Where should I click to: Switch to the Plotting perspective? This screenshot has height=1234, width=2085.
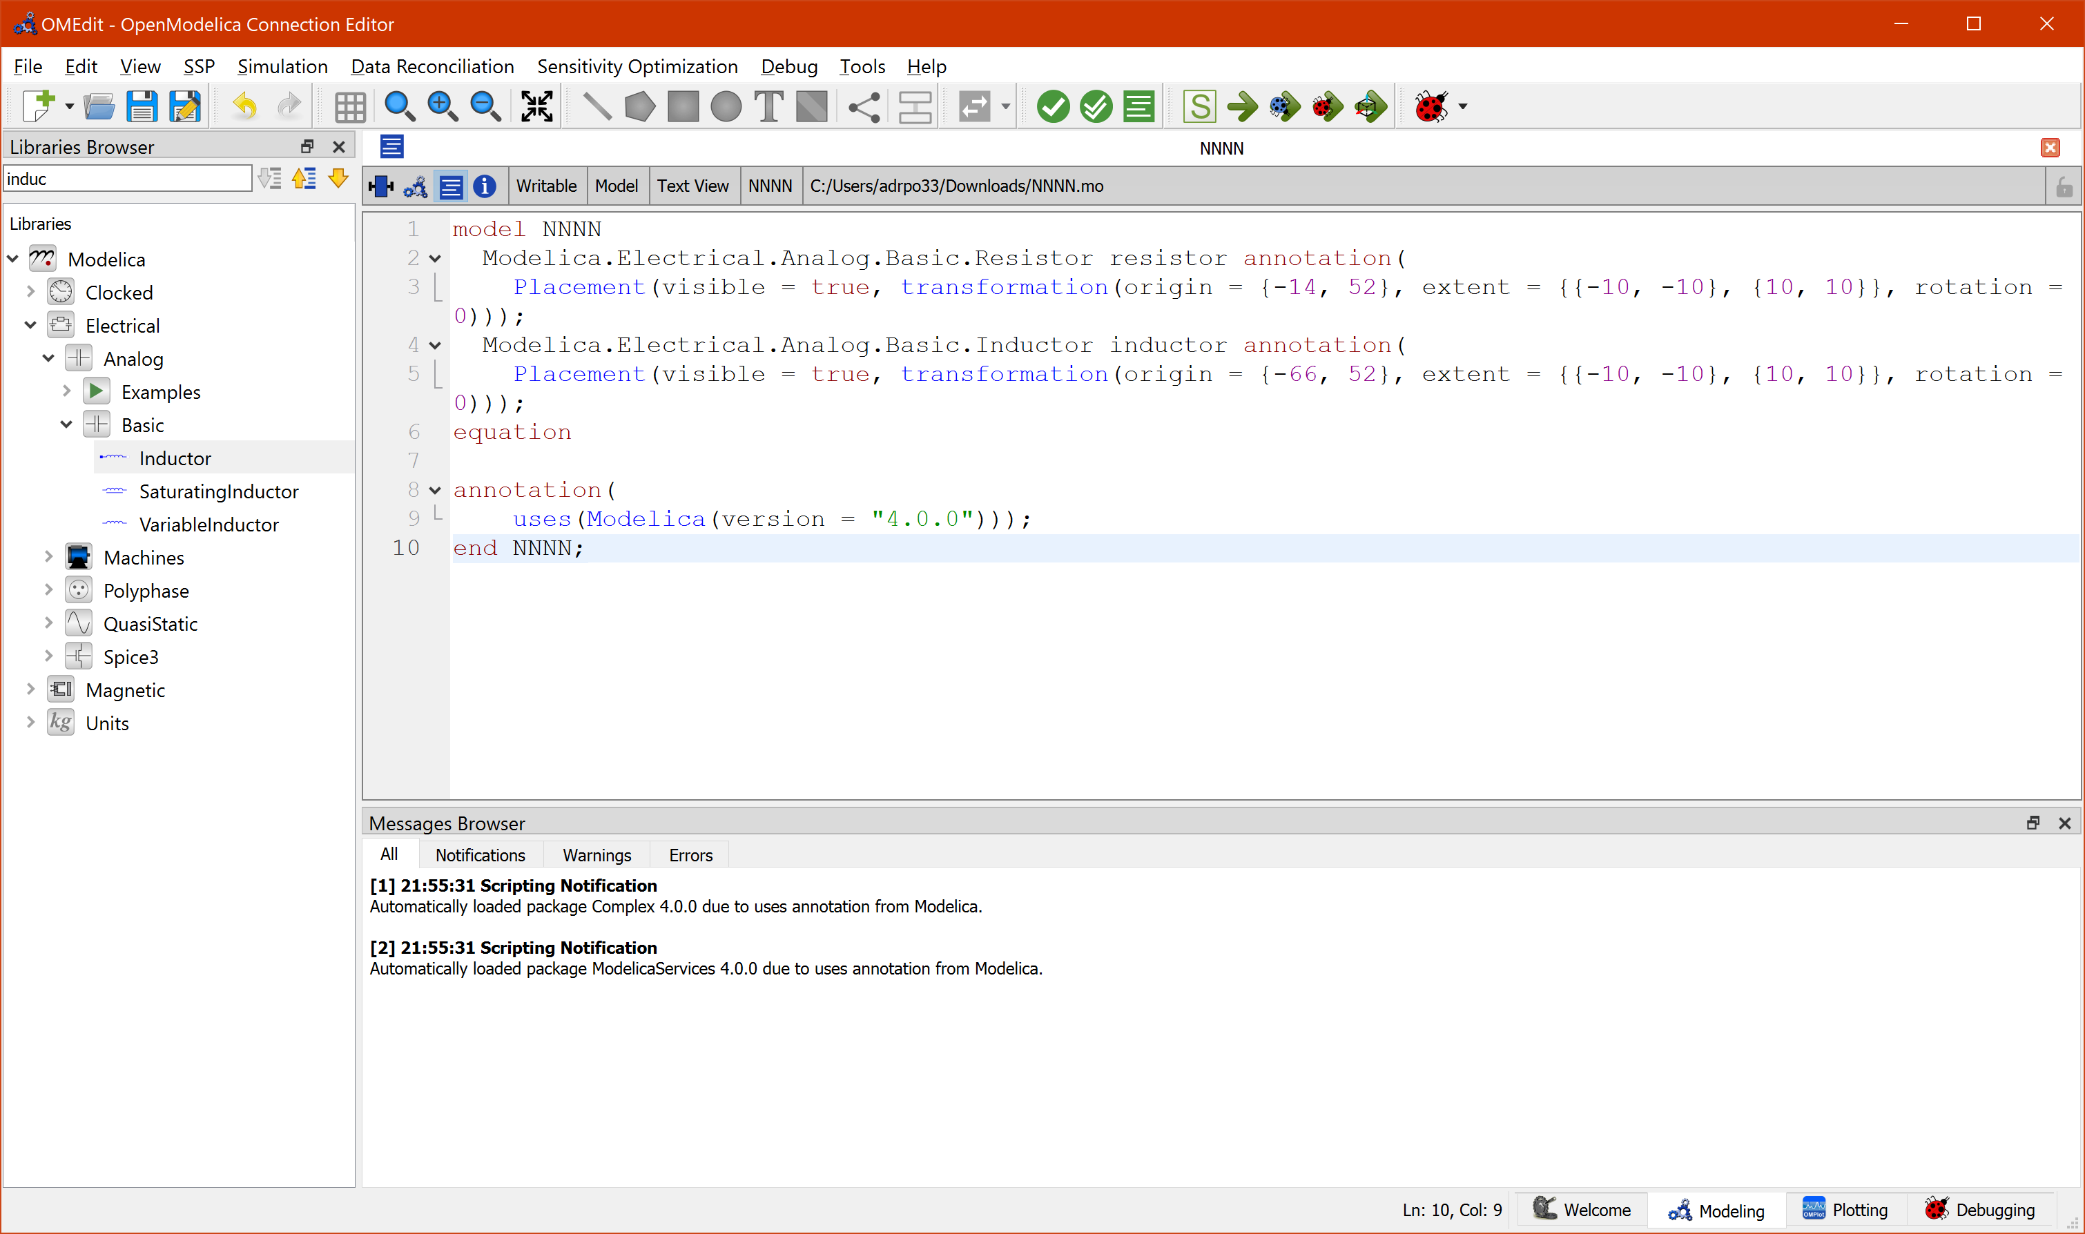(x=1845, y=1210)
